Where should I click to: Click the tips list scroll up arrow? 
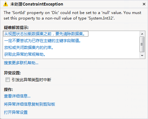(142, 34)
